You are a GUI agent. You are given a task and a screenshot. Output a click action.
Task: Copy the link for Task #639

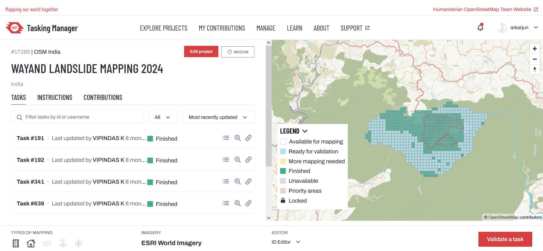click(248, 203)
